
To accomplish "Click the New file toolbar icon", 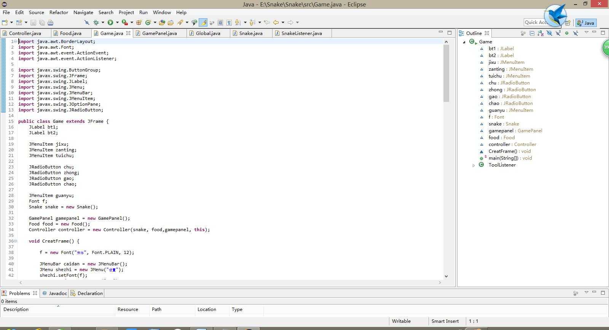I will (5, 22).
